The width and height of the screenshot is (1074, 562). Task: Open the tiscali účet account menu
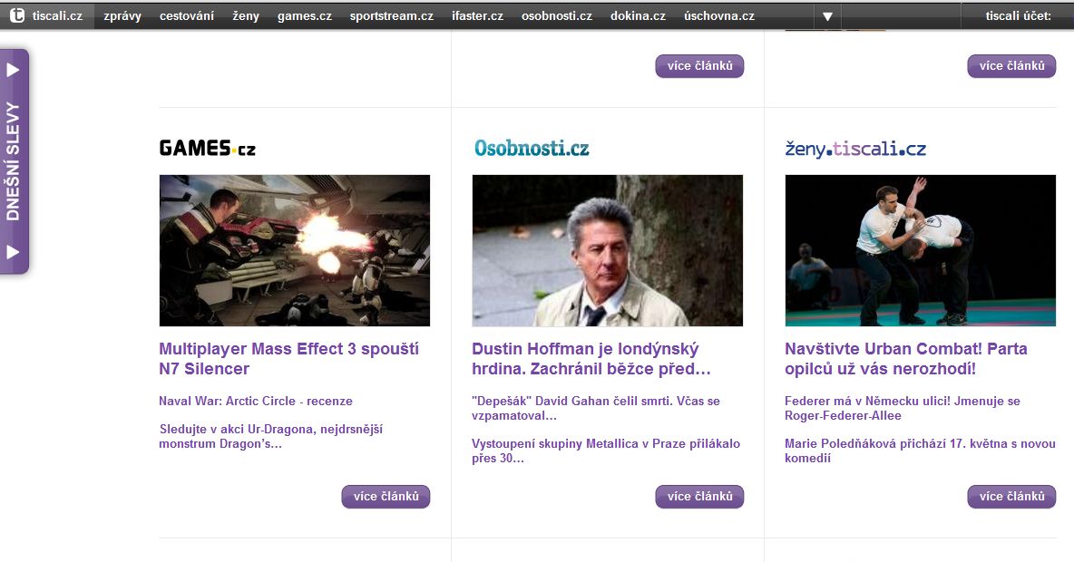1018,16
